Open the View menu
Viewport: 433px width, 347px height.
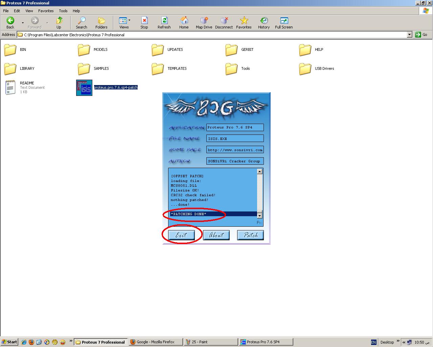pos(29,11)
